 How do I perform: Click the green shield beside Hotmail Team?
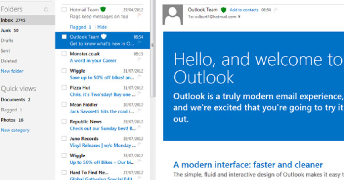coord(103,9)
